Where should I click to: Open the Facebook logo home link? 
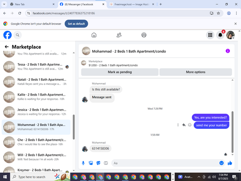pos(7,35)
